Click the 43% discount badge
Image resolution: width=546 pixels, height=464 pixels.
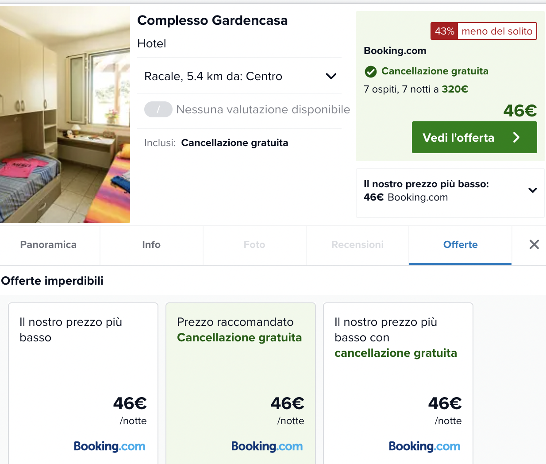coord(444,31)
